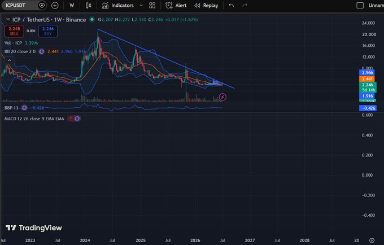Click the purple lightning bolt icon
Screen dimensions: 384x245
pyautogui.click(x=222, y=97)
